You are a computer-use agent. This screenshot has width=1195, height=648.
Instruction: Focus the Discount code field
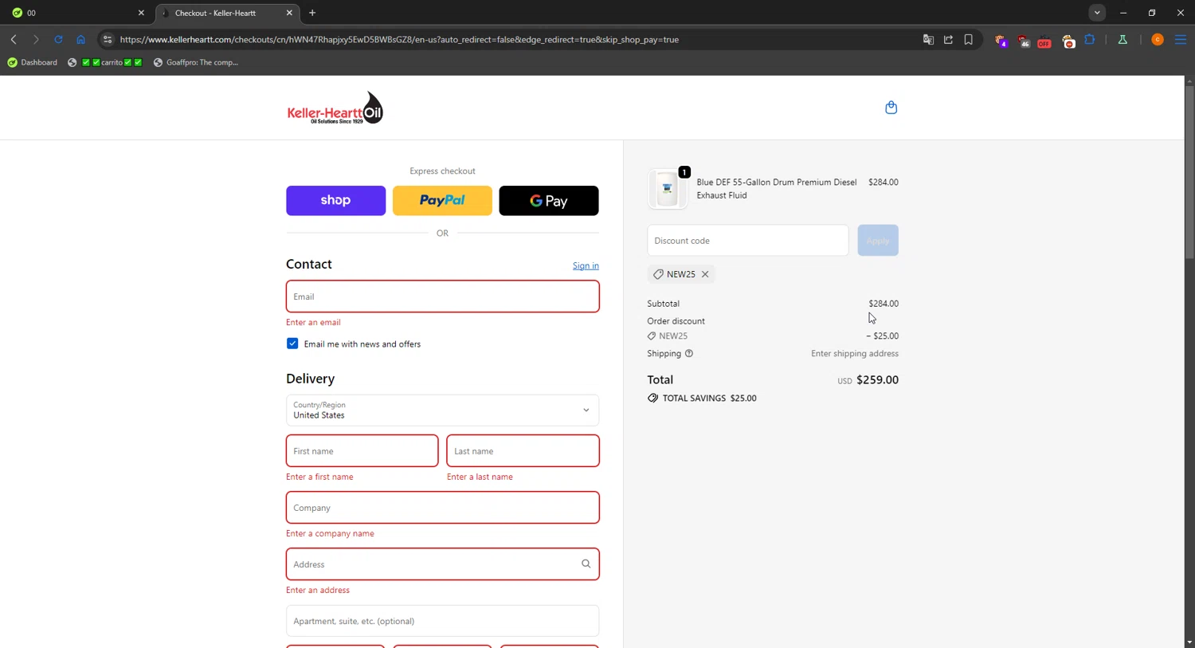[x=747, y=241]
